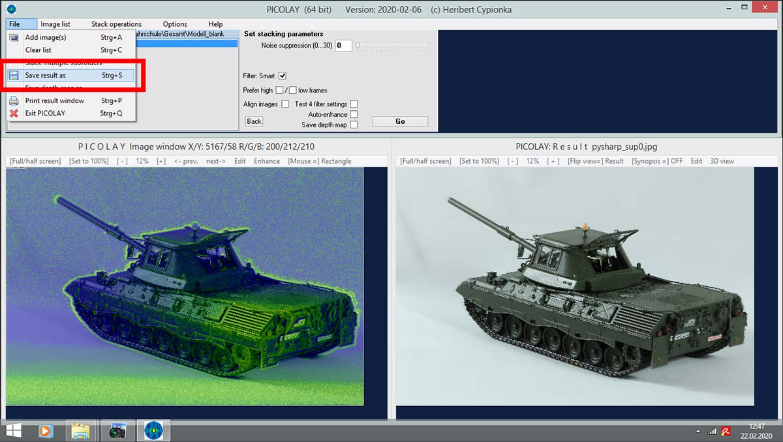This screenshot has width=783, height=442.
Task: Launch the media player taskbar icon
Action: (x=46, y=430)
